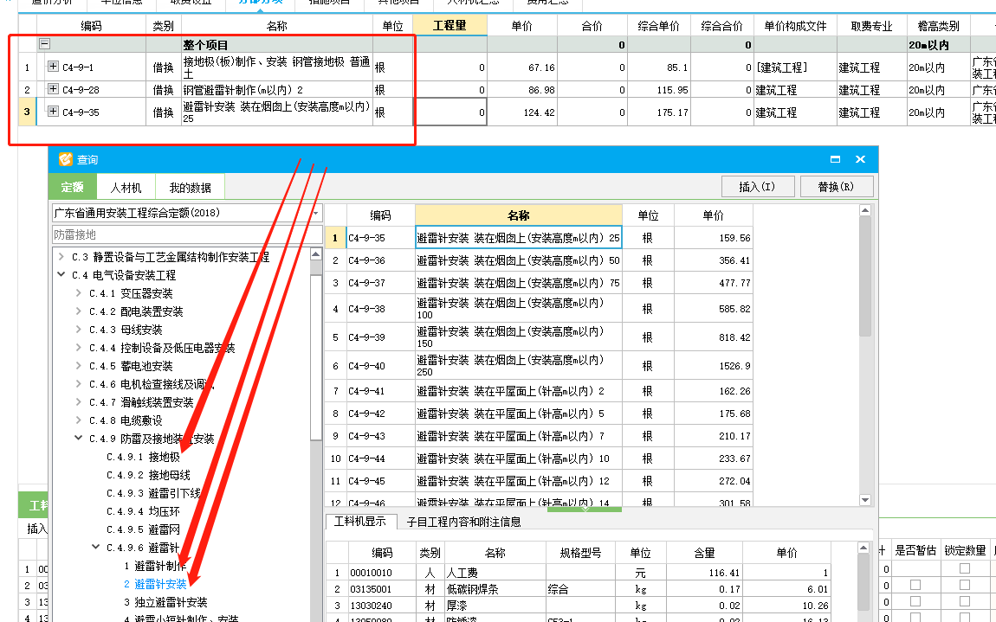Select quota row C4-9-36

pos(539,260)
